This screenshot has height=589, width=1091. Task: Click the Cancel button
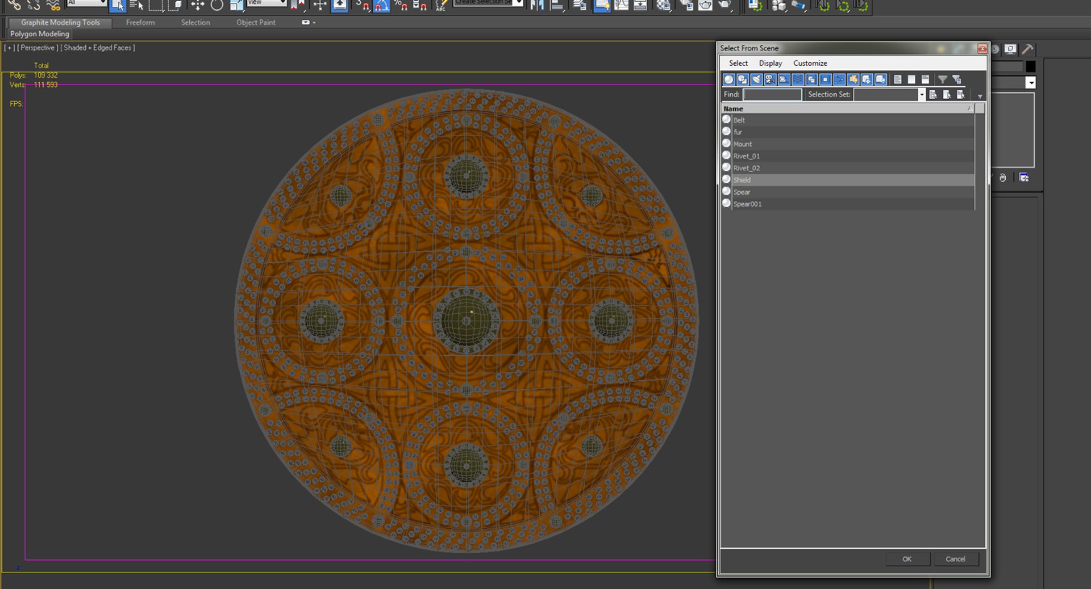coord(955,559)
